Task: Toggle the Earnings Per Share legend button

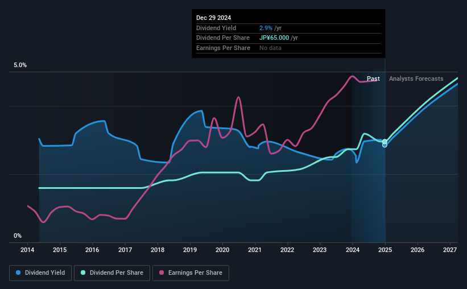Action: [191, 273]
